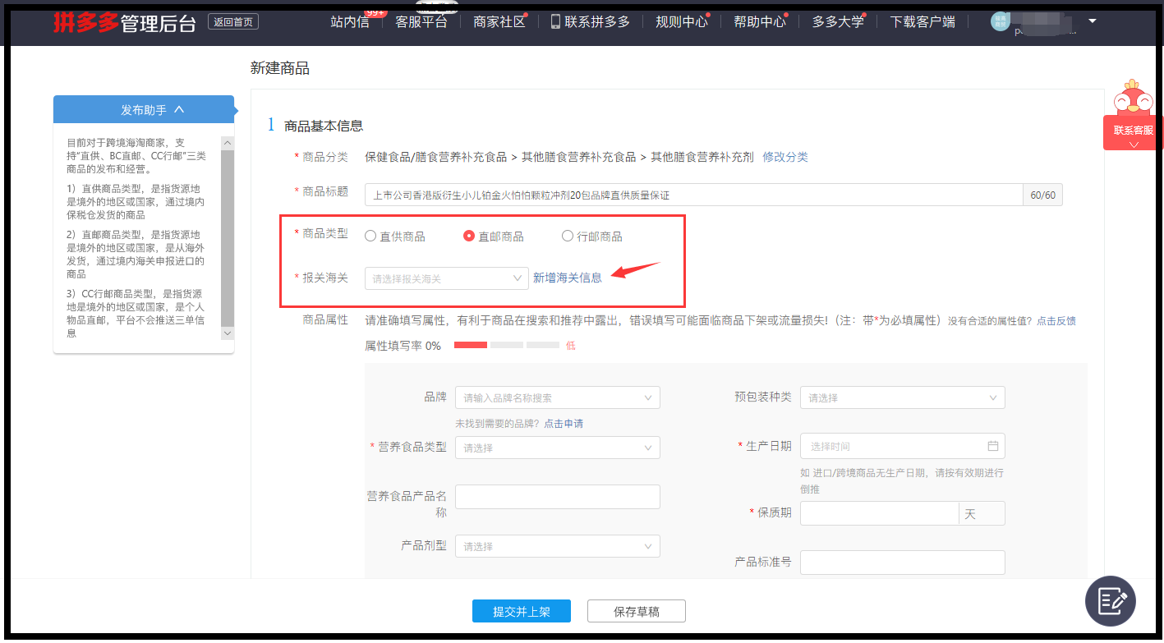
Task: Click the 保存草稿 button
Action: pyautogui.click(x=637, y=611)
